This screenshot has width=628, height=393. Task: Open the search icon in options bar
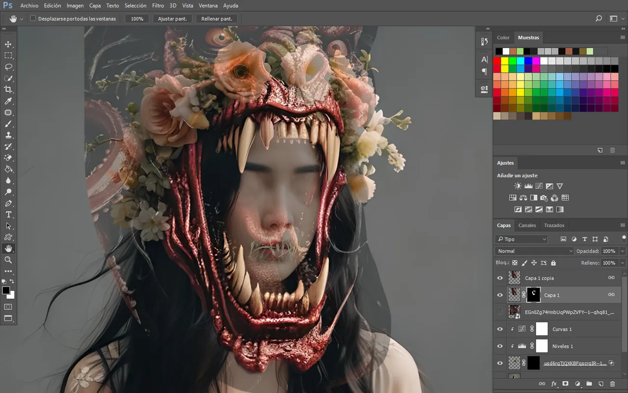click(x=599, y=19)
